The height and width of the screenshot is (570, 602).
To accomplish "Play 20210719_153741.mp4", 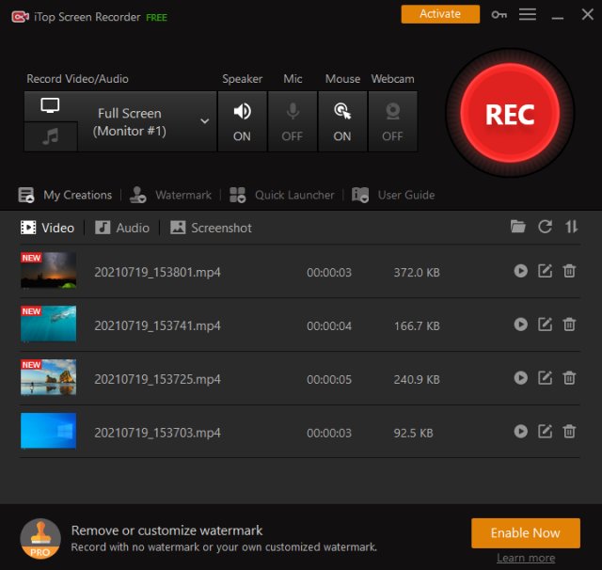I will (x=520, y=325).
